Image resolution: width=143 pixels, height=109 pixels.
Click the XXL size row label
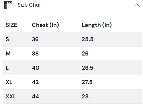pyautogui.click(x=11, y=96)
